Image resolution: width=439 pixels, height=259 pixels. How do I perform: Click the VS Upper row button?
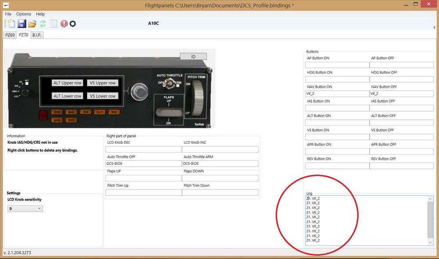[102, 83]
